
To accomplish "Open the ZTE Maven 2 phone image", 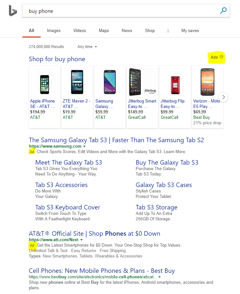I will pyautogui.click(x=77, y=82).
